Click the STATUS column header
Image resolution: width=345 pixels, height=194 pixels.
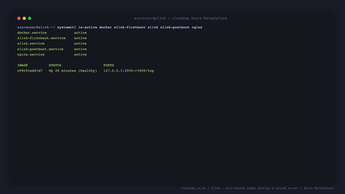click(55, 65)
